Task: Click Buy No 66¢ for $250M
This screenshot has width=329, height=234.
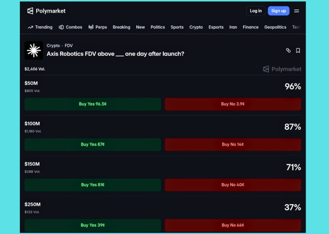Action: pyautogui.click(x=233, y=225)
